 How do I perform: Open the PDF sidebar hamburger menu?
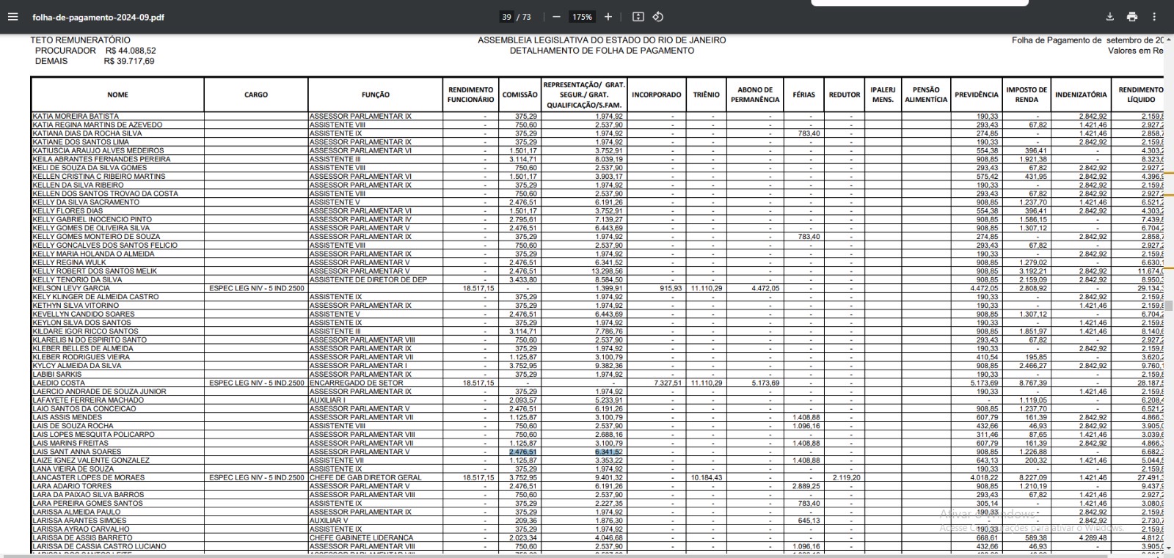[x=13, y=16]
